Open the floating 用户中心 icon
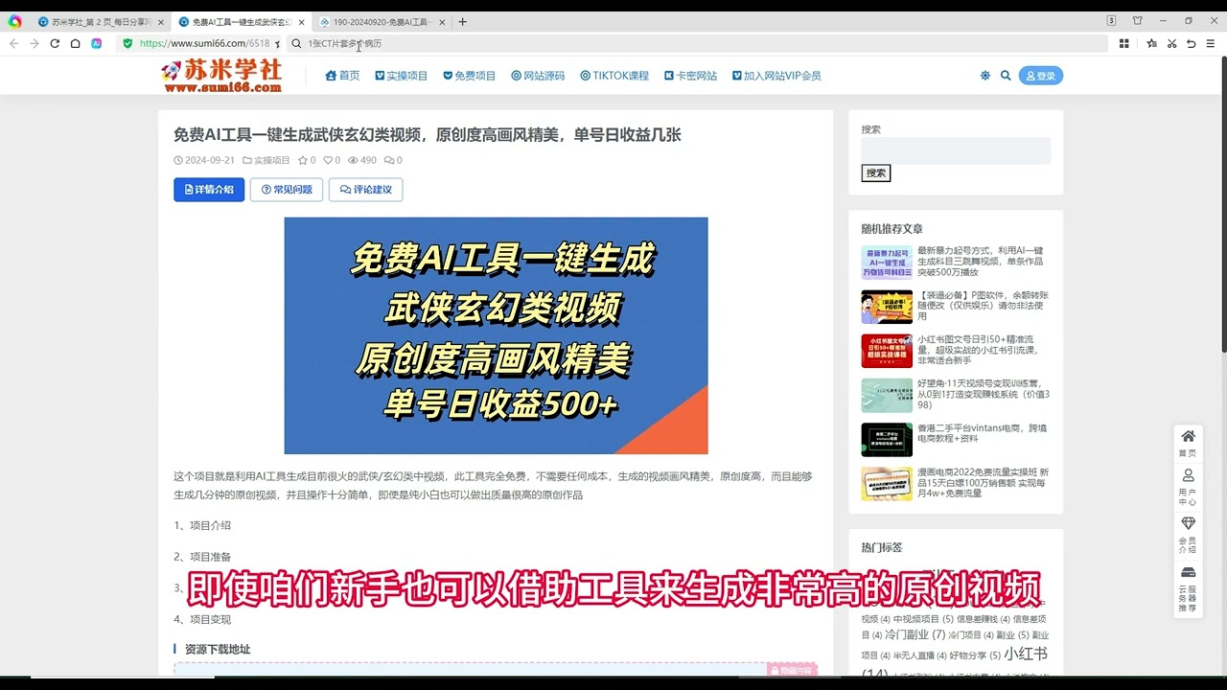This screenshot has height=690, width=1227. coord(1188,487)
